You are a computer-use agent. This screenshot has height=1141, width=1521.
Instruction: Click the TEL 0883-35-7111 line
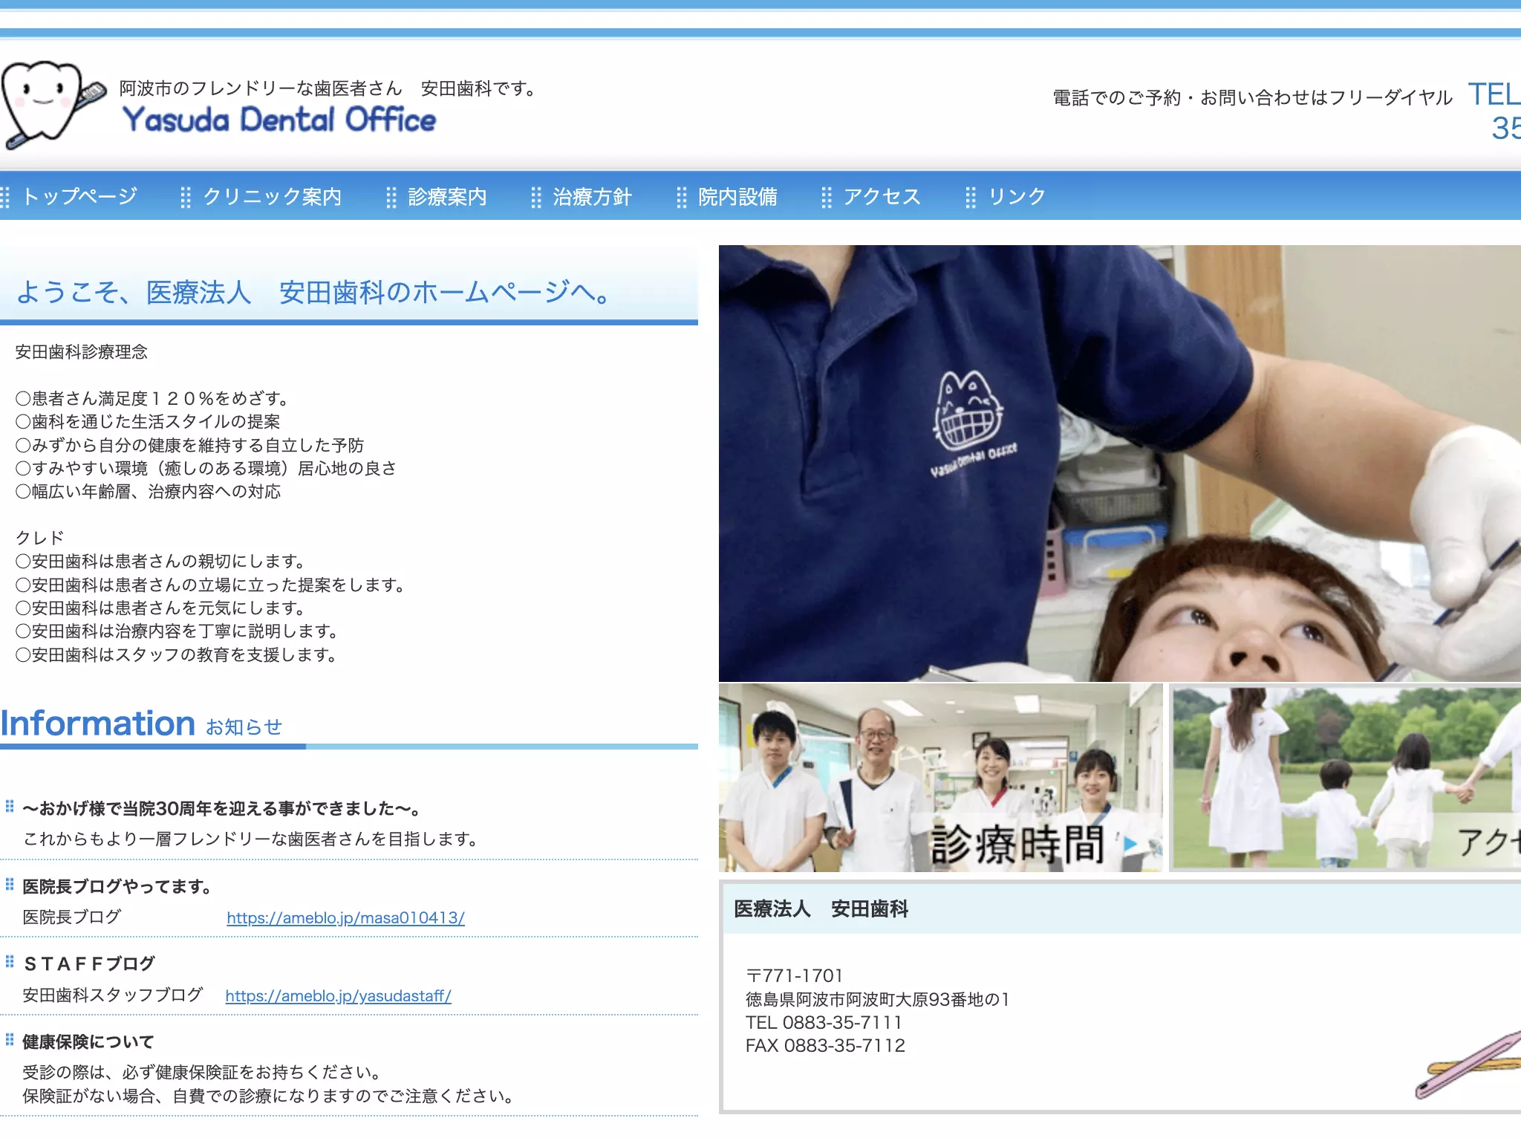pyautogui.click(x=824, y=1023)
